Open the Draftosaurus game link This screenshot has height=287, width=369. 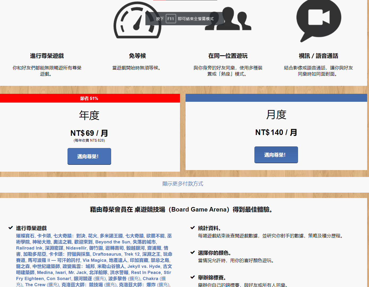pyautogui.click(x=107, y=254)
